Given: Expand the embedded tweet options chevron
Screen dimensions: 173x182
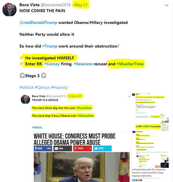Looking at the screenshot, I should tap(130, 96).
